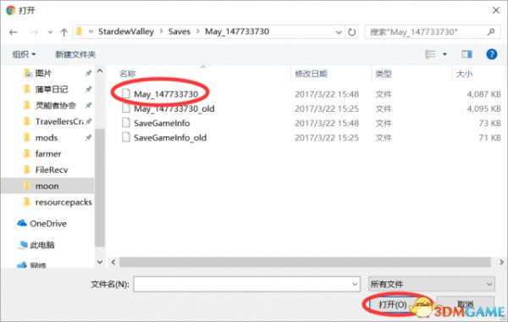The width and height of the screenshot is (508, 322).
Task: Click the 打开(O) button
Action: [393, 304]
